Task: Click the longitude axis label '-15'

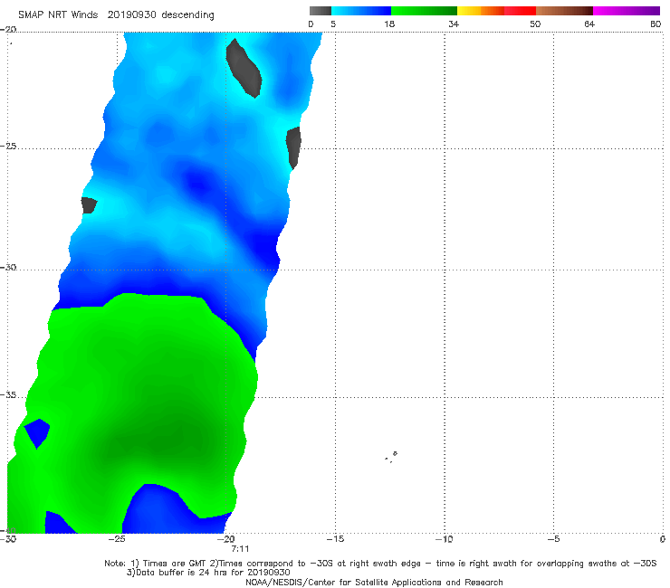Action: tap(335, 539)
